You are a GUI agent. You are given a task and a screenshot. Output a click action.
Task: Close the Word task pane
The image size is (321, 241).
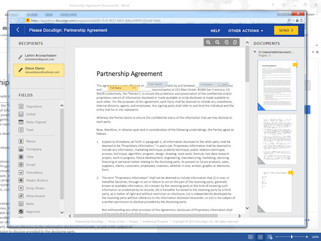coord(317,52)
